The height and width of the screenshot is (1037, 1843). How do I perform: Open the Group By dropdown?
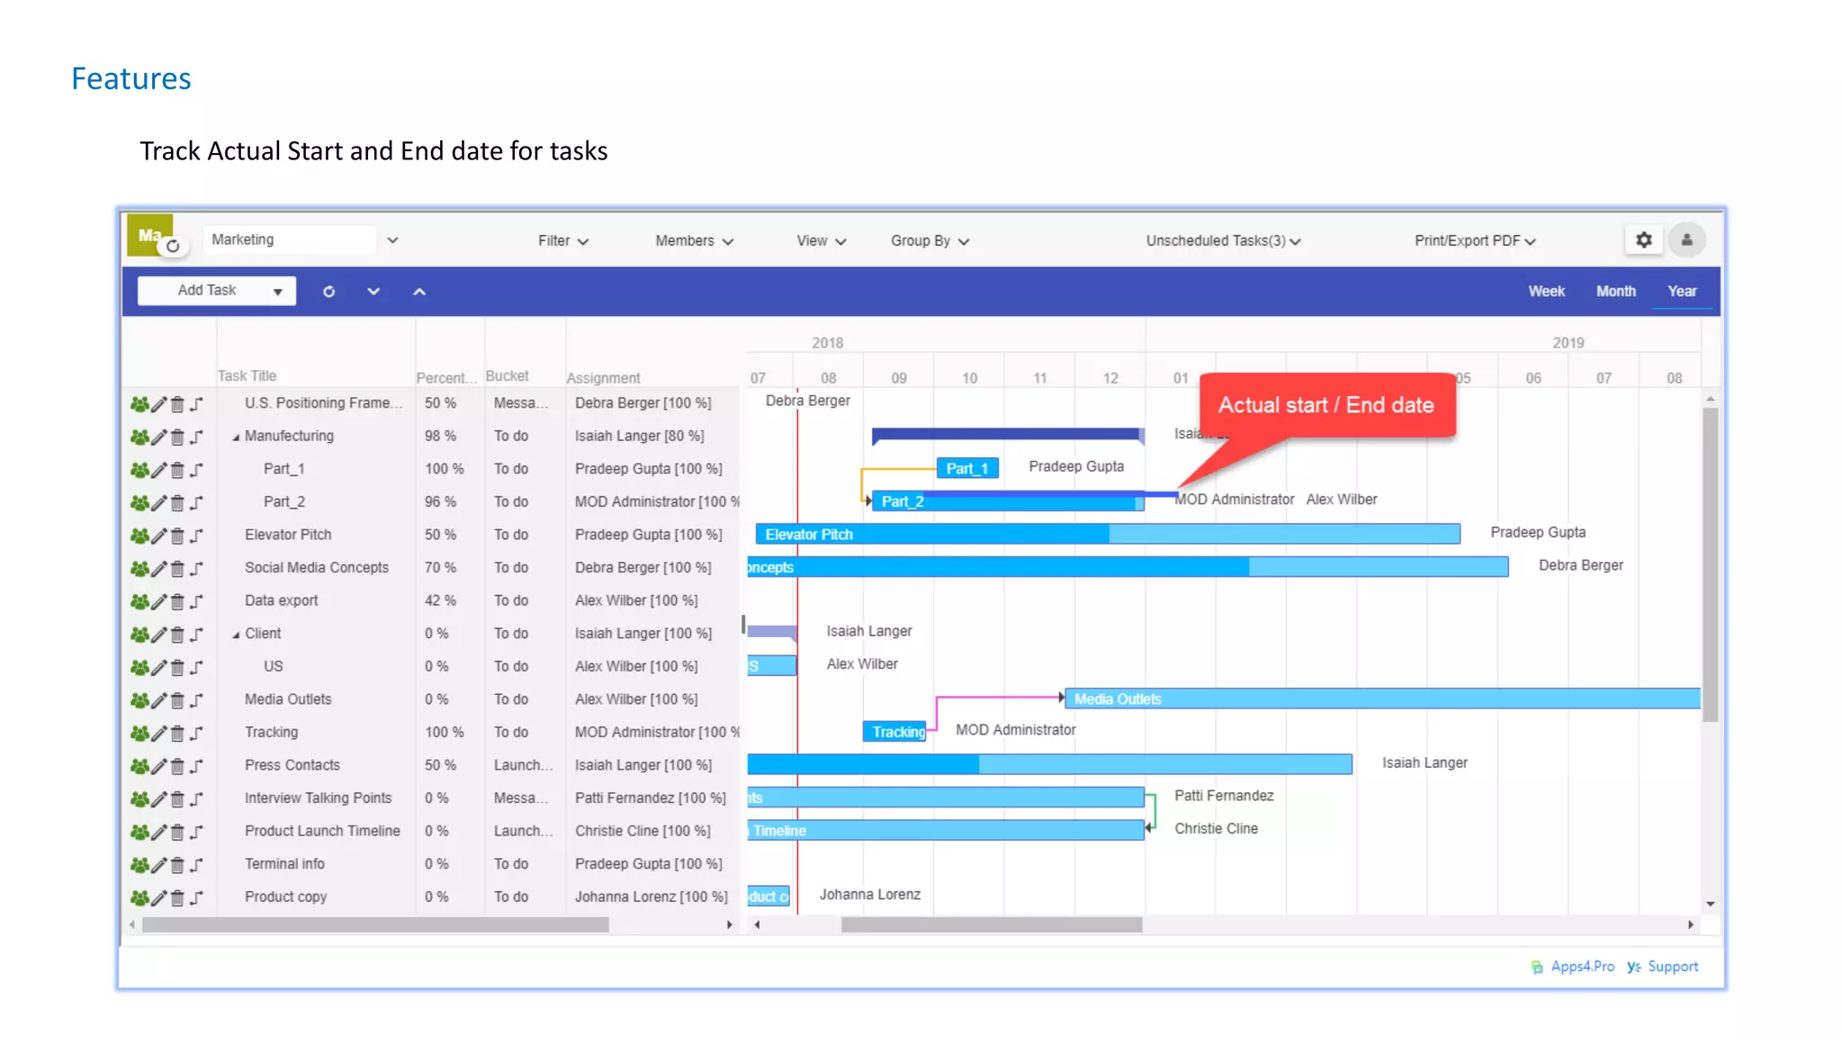tap(930, 241)
